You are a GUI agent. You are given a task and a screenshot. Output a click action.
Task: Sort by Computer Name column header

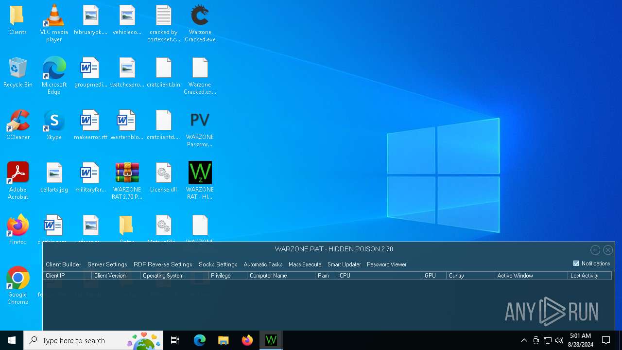pos(281,276)
